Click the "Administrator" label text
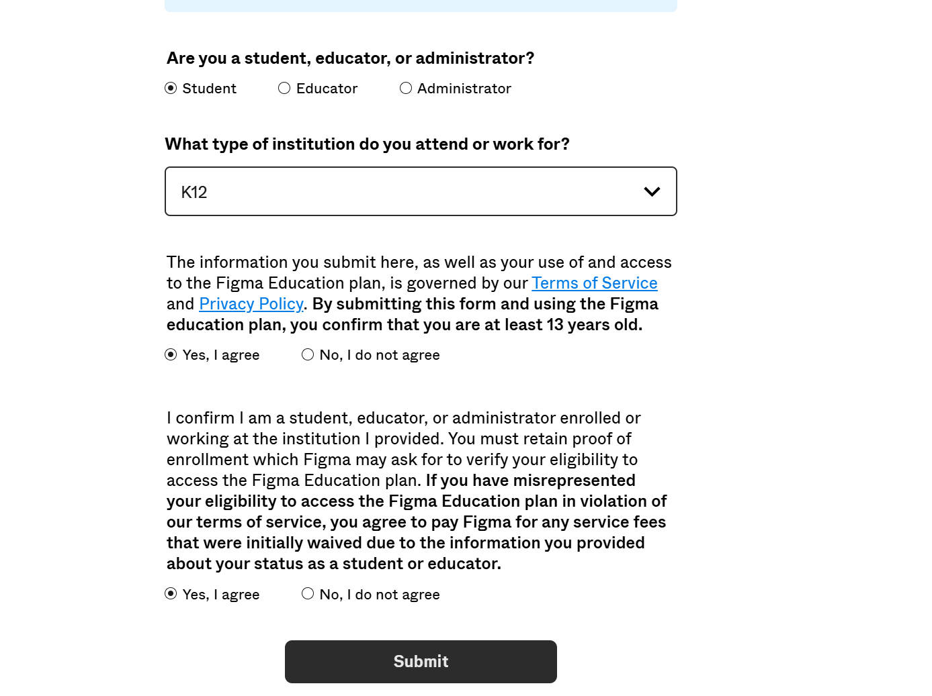The width and height of the screenshot is (932, 696). 464,89
